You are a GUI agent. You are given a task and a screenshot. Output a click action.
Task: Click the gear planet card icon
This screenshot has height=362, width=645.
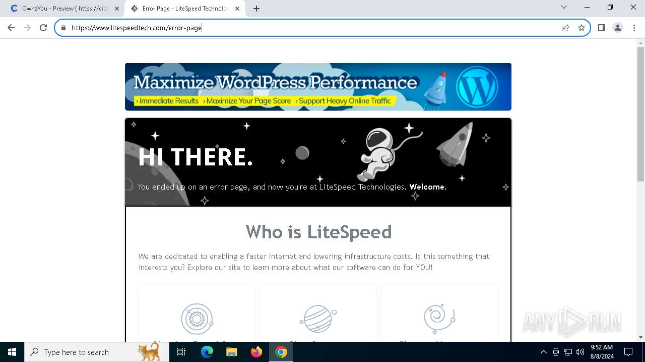click(197, 319)
